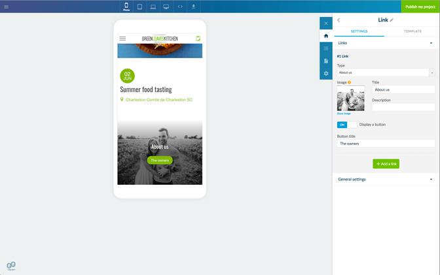Switch preview to laptop view
This screenshot has height=275, width=440.
(x=153, y=7)
